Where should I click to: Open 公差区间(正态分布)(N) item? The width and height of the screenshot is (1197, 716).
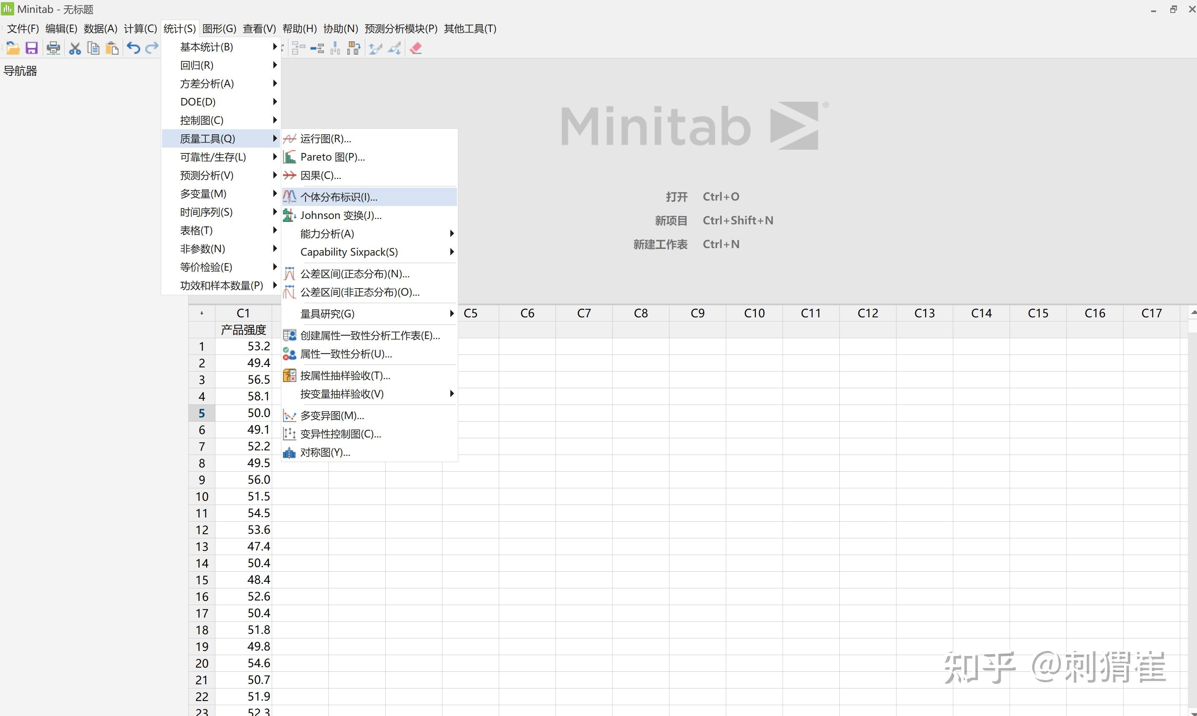369,274
